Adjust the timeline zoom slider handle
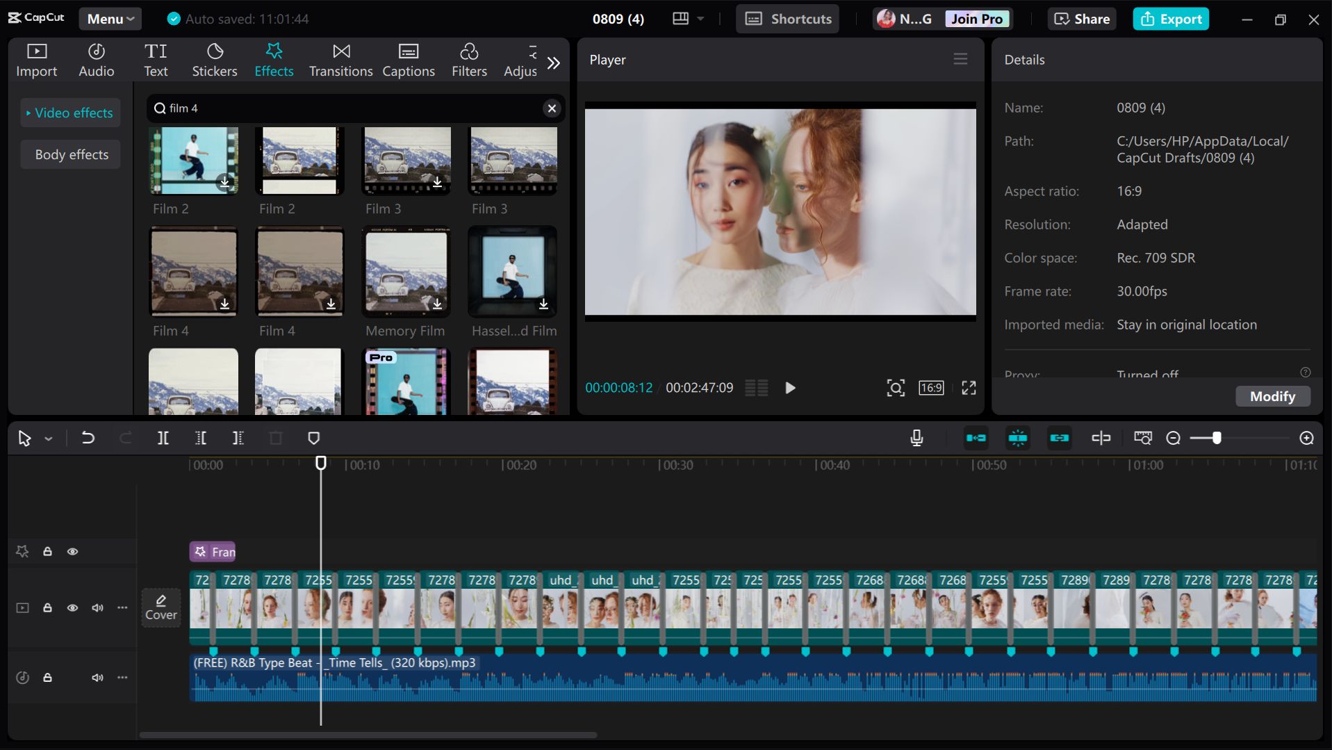The width and height of the screenshot is (1332, 750). 1217,438
